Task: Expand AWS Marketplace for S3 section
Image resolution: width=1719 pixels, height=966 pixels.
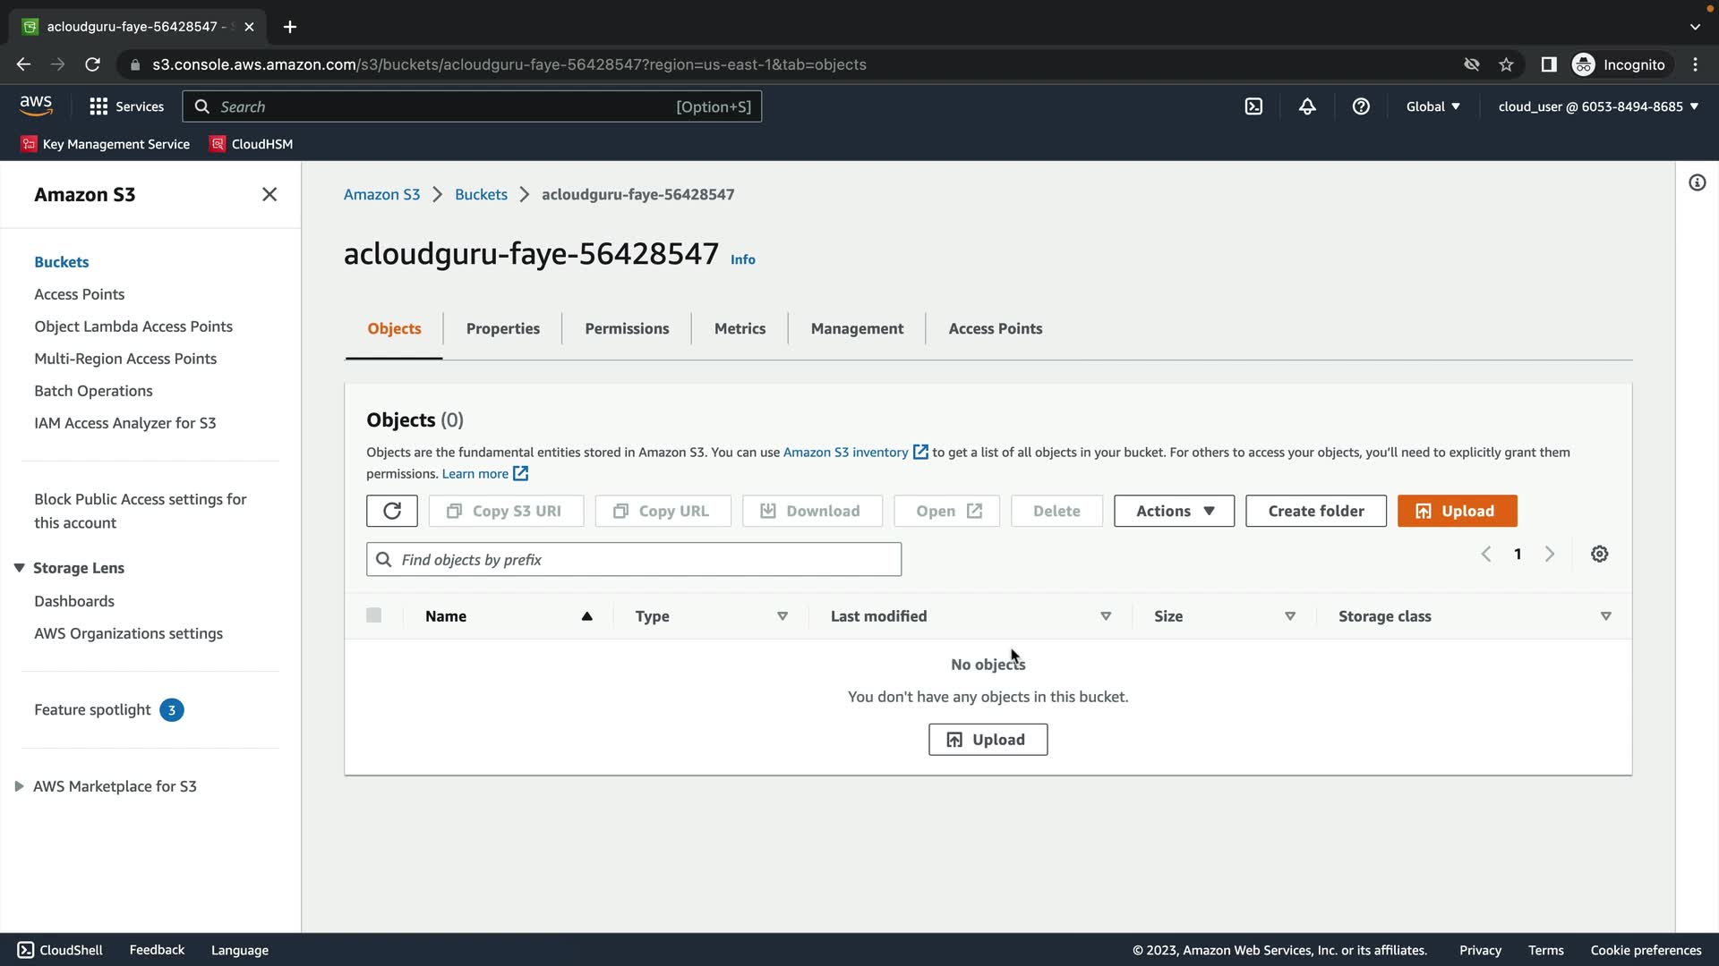Action: pos(19,786)
